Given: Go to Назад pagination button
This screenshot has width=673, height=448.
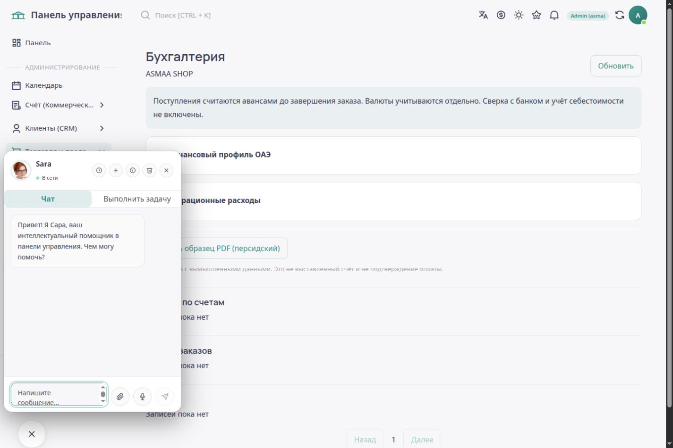Looking at the screenshot, I should 365,439.
